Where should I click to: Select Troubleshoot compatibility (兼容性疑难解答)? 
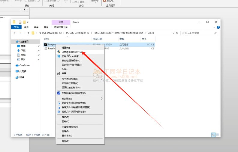tap(80, 61)
